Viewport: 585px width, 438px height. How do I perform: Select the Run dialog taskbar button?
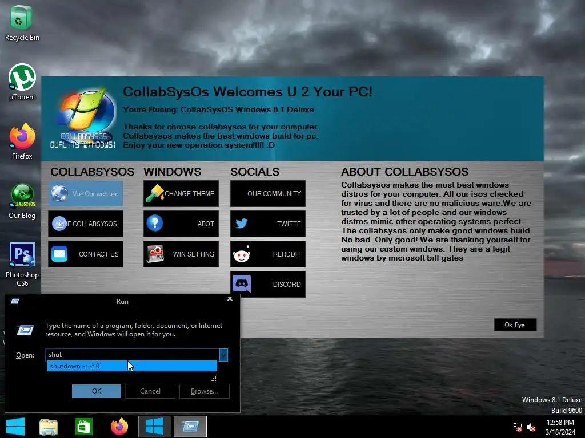pos(190,427)
